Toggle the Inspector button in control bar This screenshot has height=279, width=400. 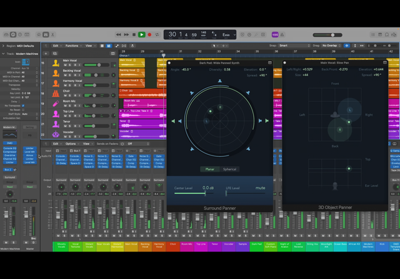tap(13, 35)
